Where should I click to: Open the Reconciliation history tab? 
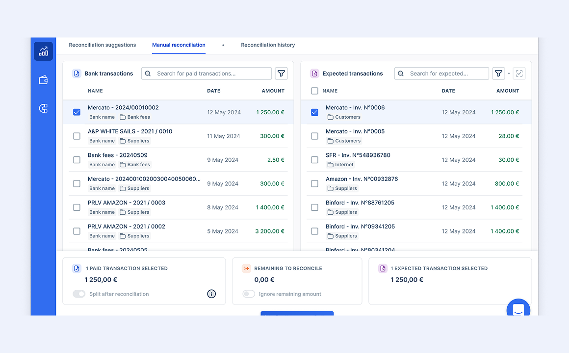[268, 45]
